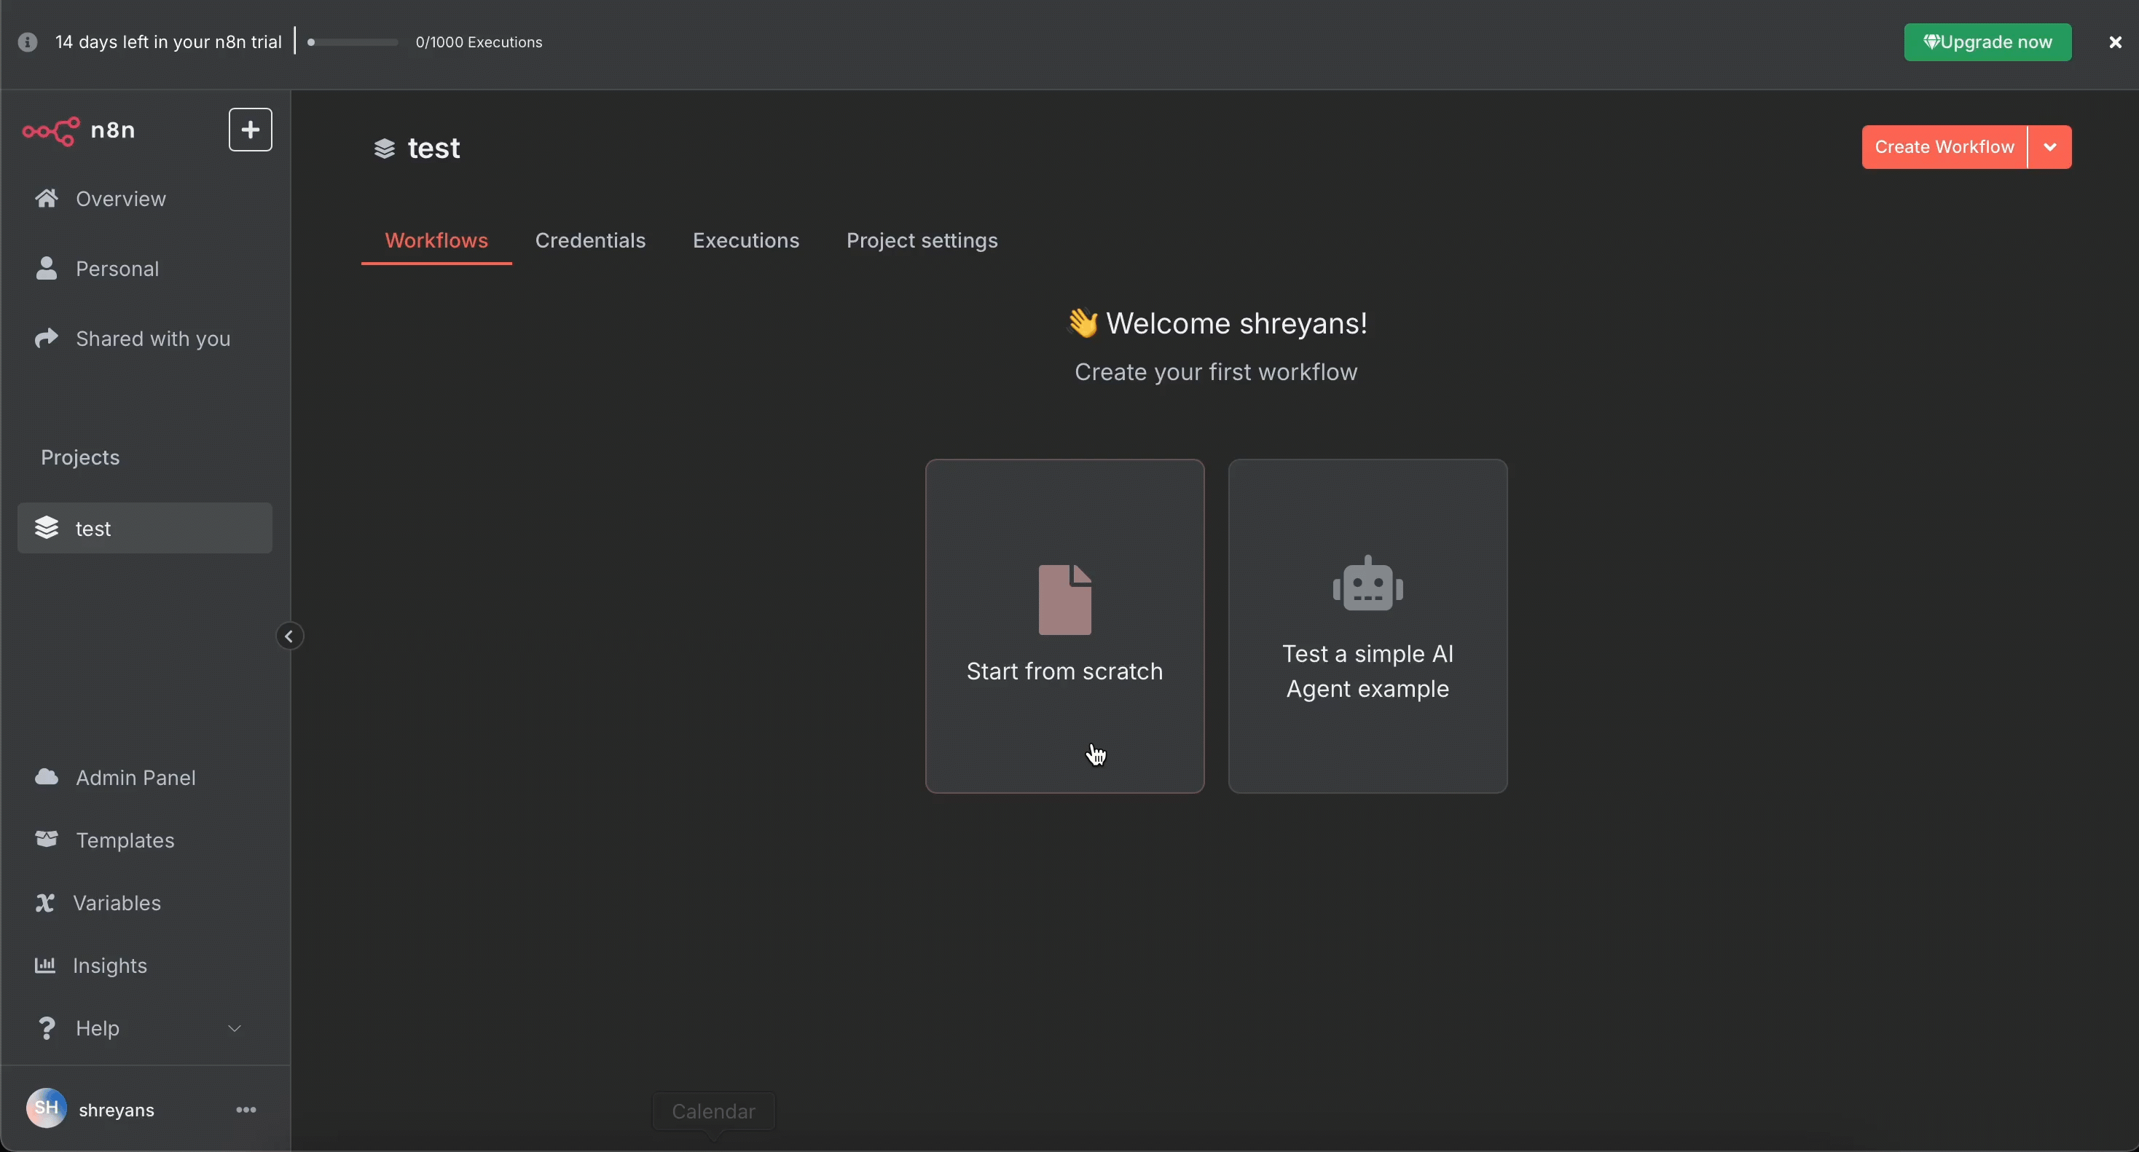2139x1152 pixels.
Task: Click the plus add button in sidebar
Action: pyautogui.click(x=250, y=130)
